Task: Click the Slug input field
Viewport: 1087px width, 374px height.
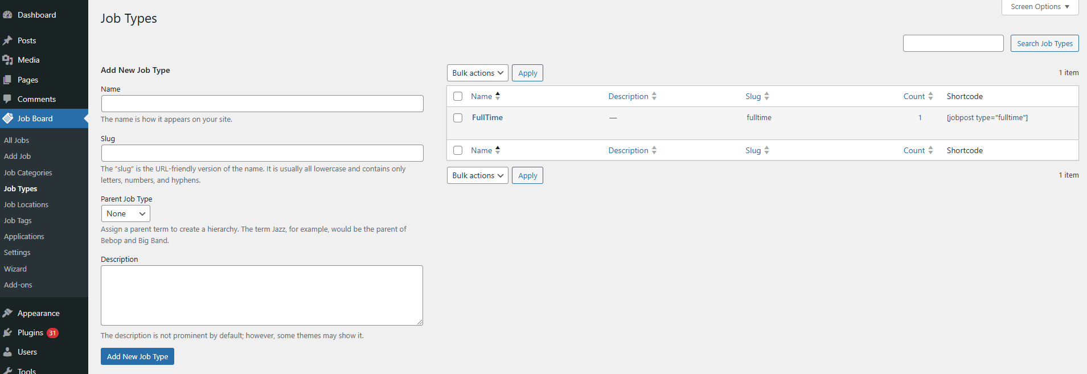Action: pyautogui.click(x=262, y=153)
